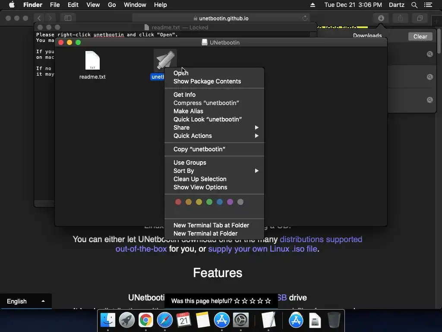
Task: Open Notification Center list icon
Action: click(428, 5)
